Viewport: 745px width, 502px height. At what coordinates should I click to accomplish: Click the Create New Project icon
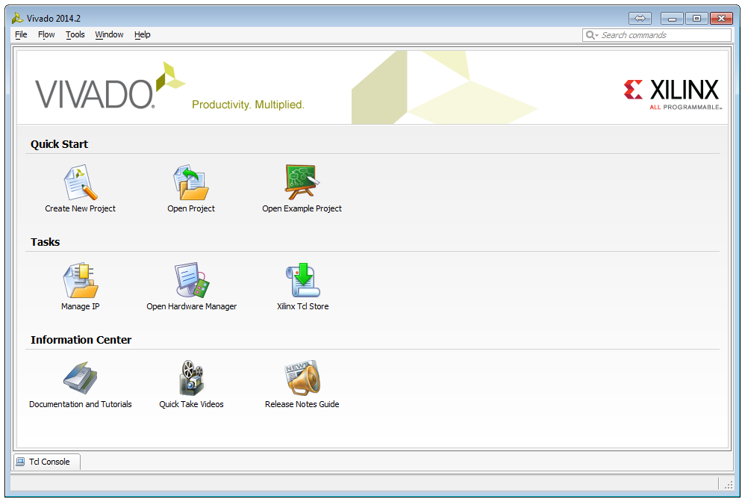click(x=81, y=182)
